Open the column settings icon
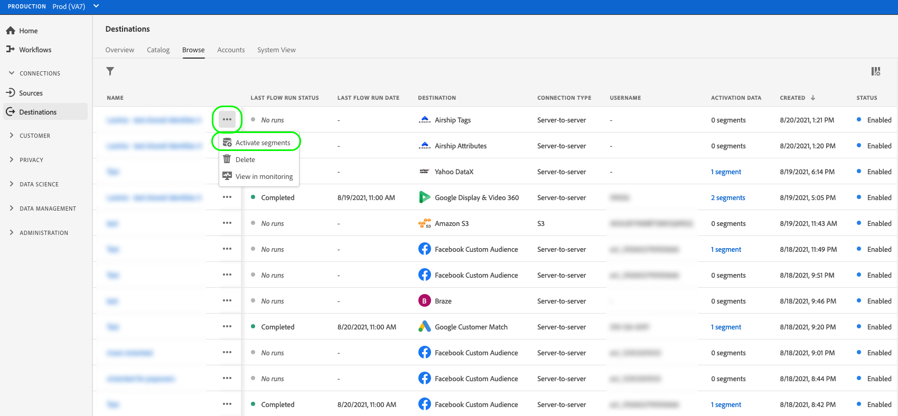This screenshot has width=898, height=416. pos(876,71)
